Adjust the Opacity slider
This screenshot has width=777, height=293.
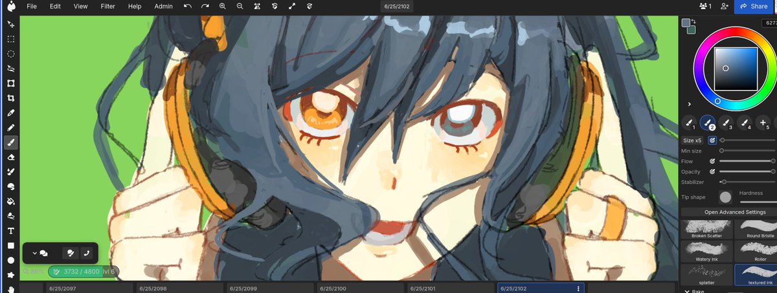tap(747, 171)
